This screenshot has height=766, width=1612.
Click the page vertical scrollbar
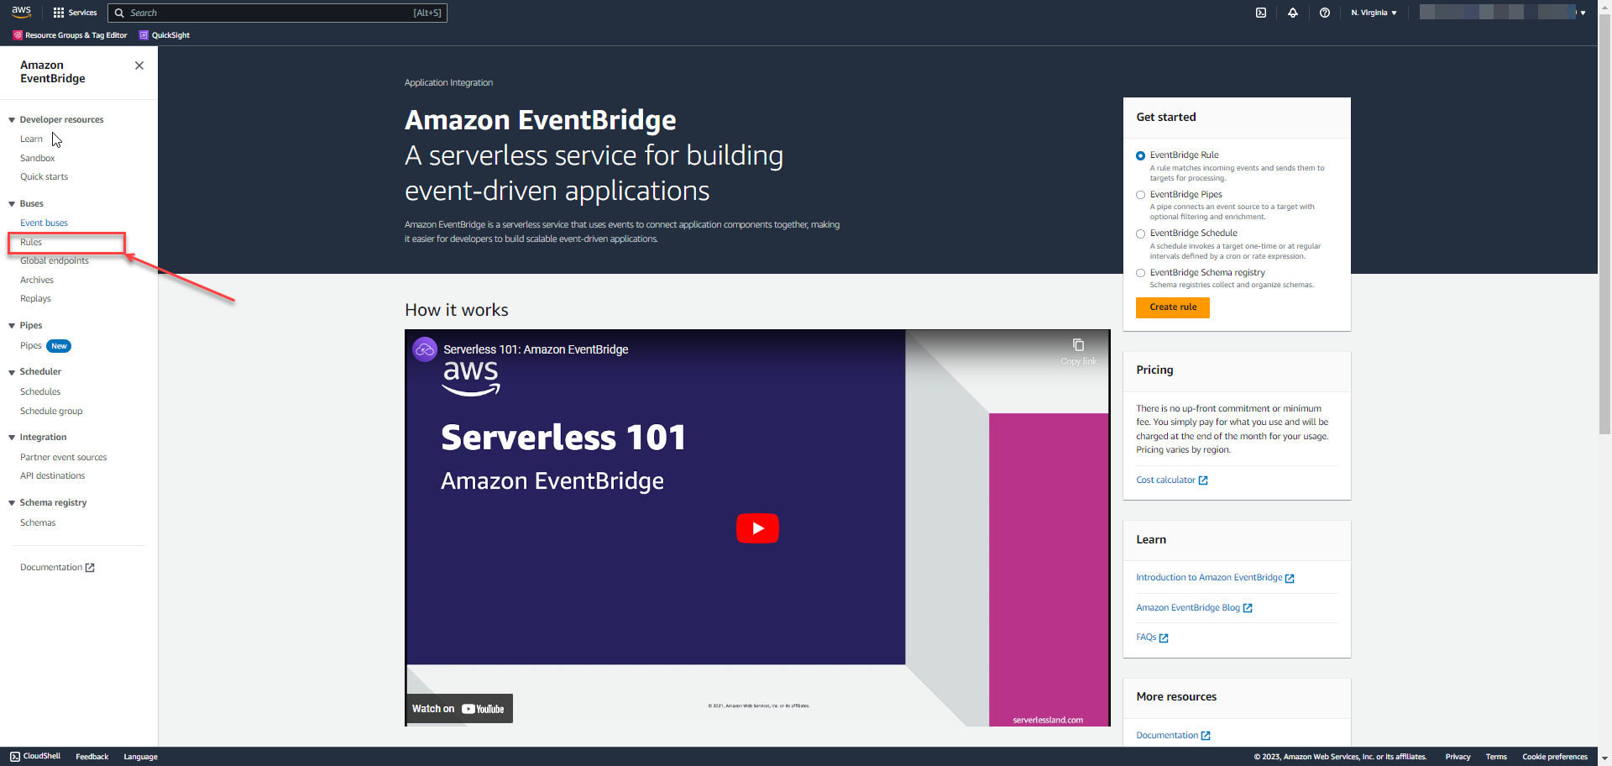pos(1604,225)
